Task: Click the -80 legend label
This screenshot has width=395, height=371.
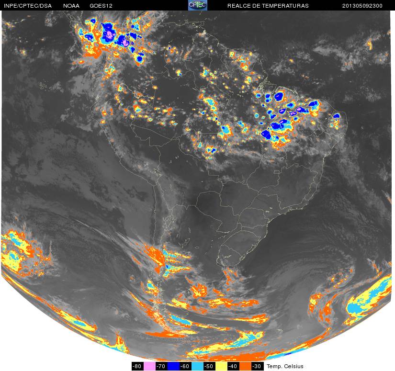Action: click(x=138, y=366)
